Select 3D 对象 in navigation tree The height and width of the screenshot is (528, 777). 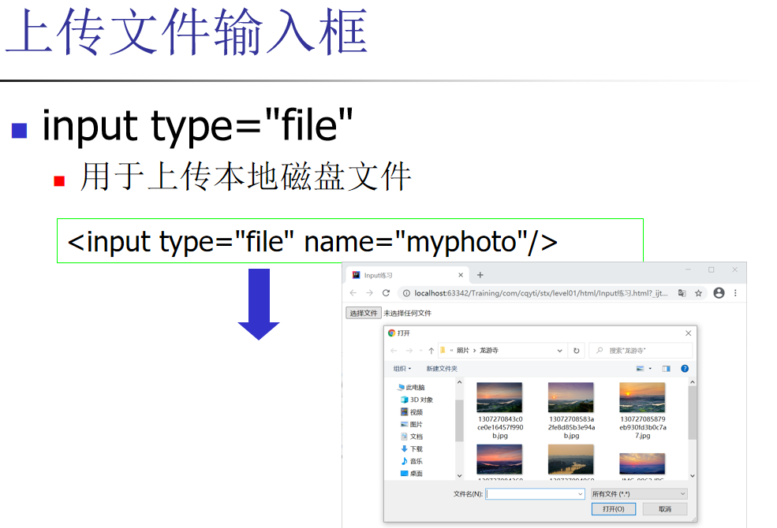click(x=417, y=400)
